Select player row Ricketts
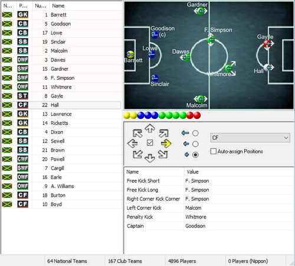The width and height of the screenshot is (295, 266). [61, 123]
